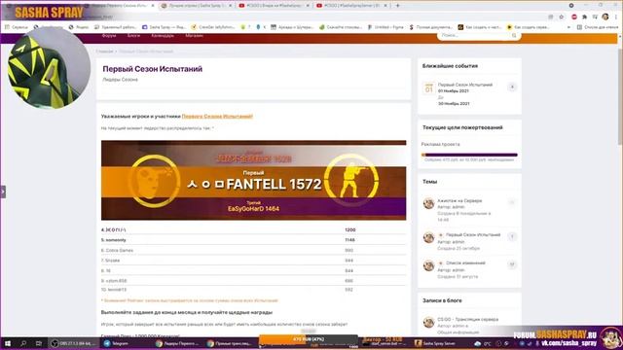Image resolution: width=623 pixels, height=350 pixels.
Task: Select leaderboard row 6. Cobra Games
Action: (253, 251)
